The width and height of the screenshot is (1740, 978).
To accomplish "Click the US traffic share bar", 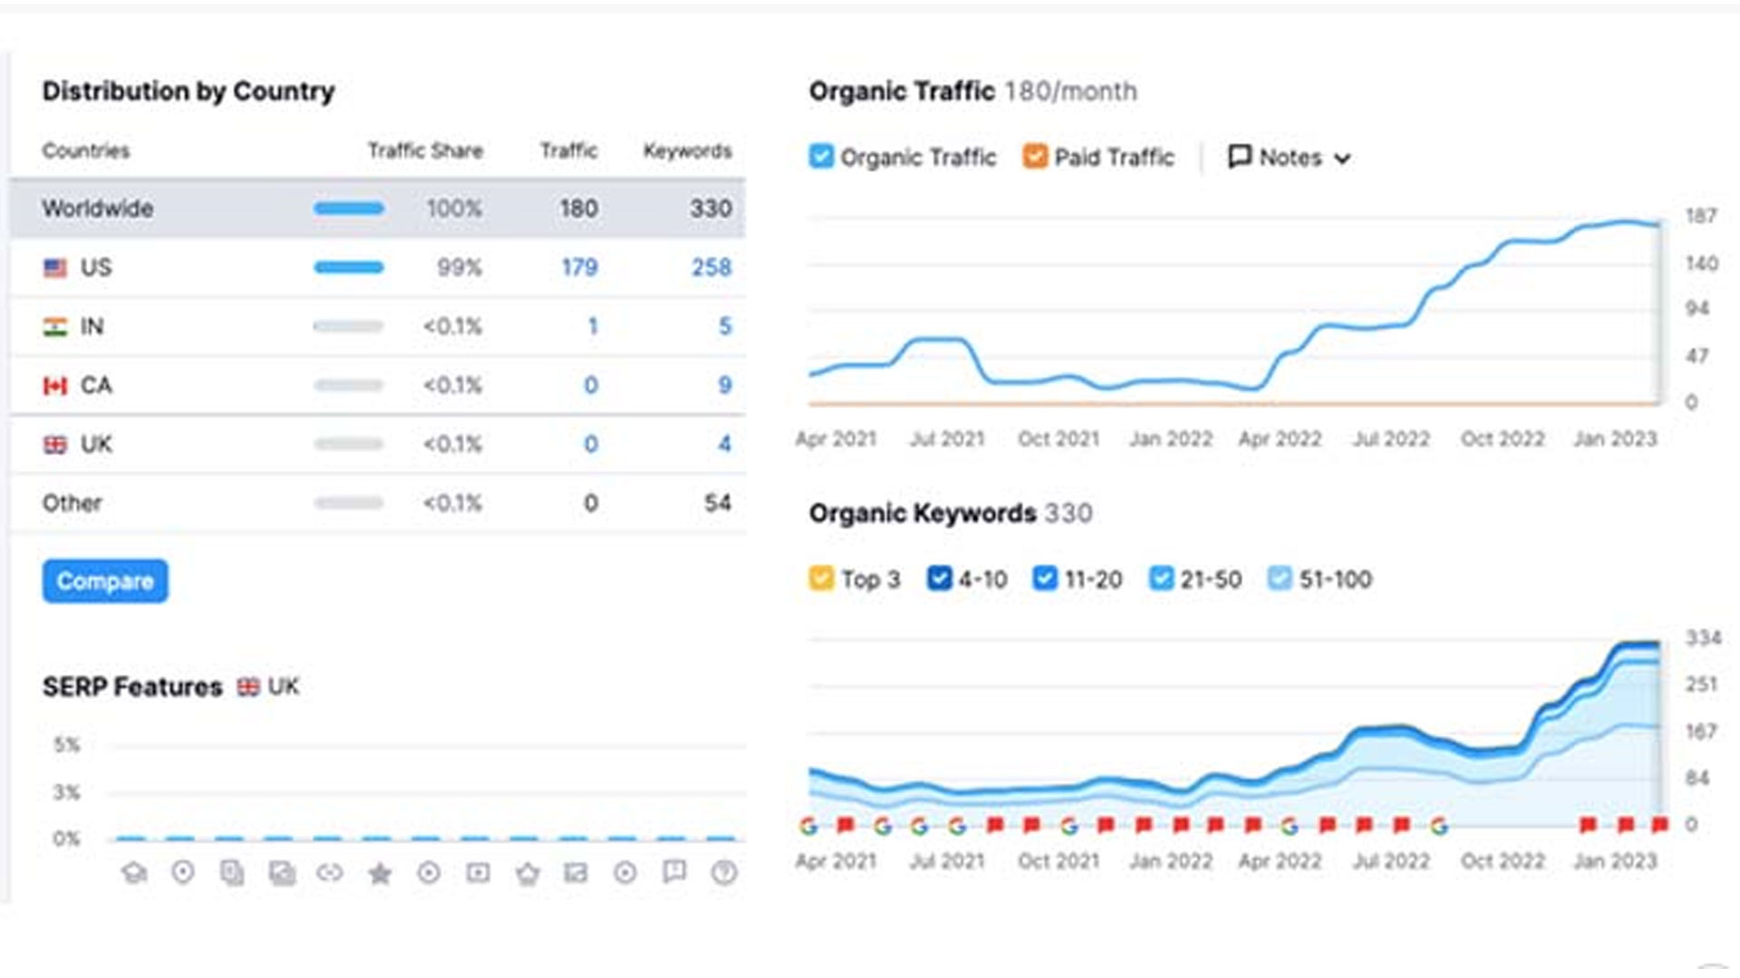I will pyautogui.click(x=349, y=267).
